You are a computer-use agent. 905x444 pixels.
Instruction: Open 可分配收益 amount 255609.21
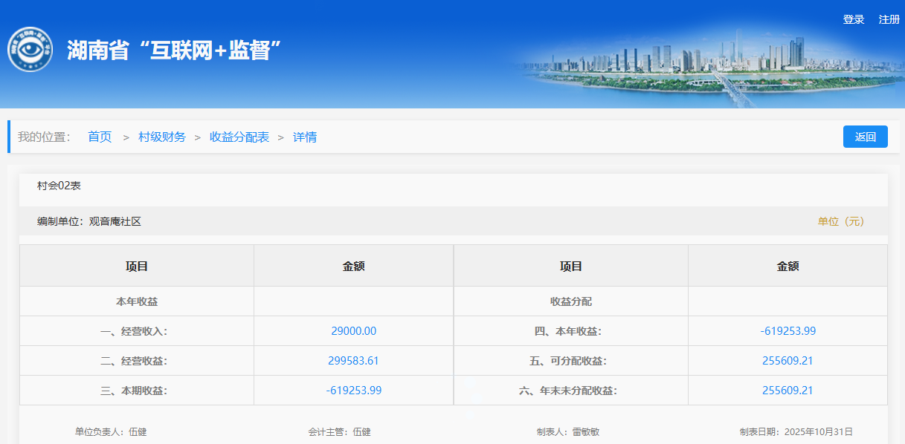coord(788,361)
